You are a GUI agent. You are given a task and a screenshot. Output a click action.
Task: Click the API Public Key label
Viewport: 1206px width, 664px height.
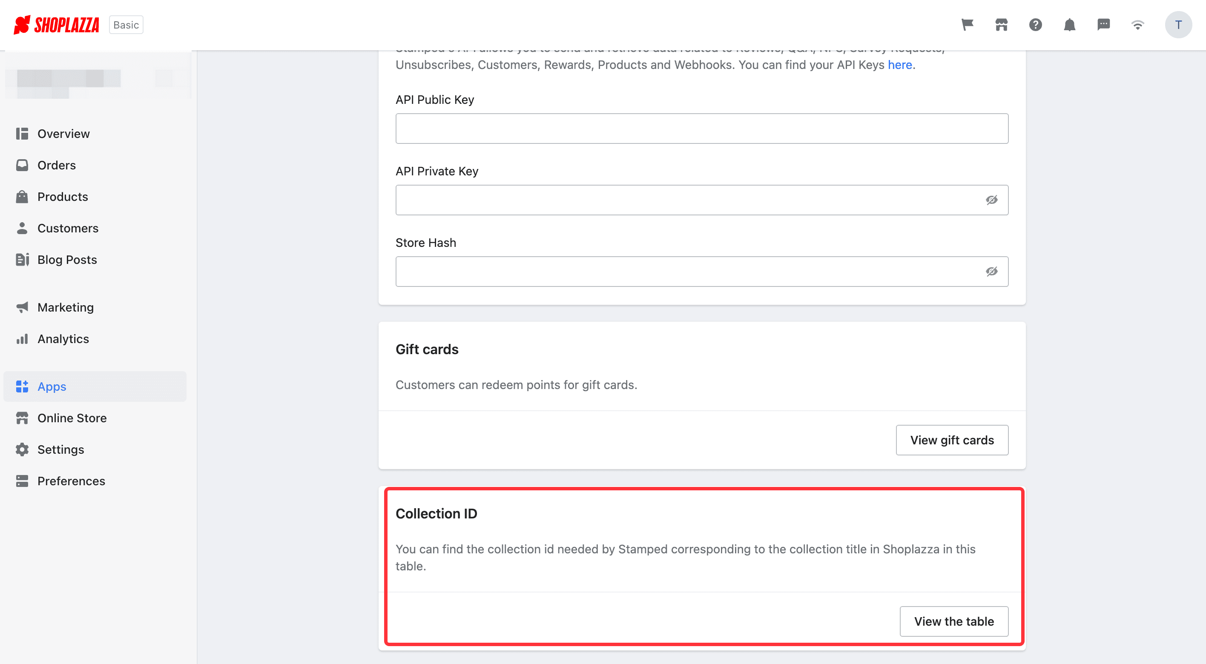[435, 100]
